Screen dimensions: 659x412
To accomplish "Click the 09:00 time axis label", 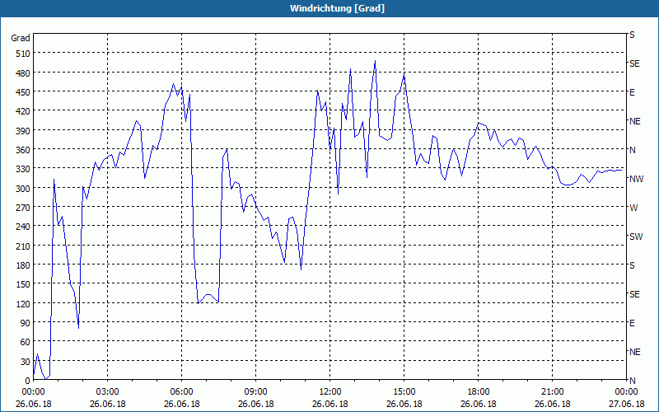I will (255, 392).
